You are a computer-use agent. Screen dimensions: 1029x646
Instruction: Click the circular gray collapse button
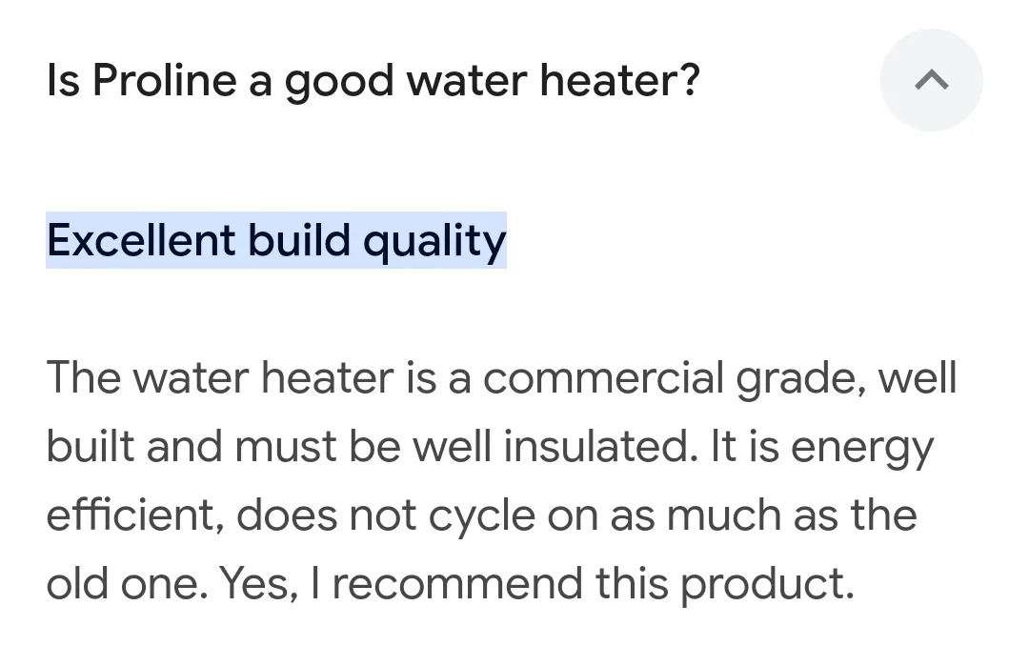coord(931,80)
